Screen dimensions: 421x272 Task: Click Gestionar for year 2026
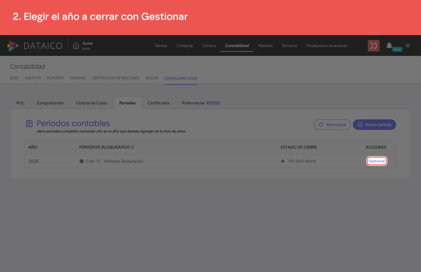pyautogui.click(x=377, y=161)
